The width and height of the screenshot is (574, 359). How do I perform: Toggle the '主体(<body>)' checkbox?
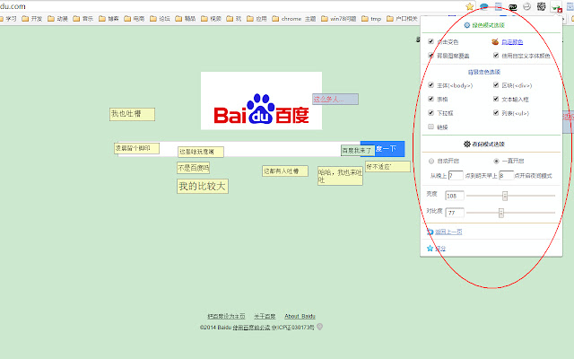(x=430, y=85)
